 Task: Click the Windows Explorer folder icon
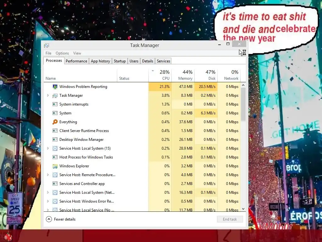click(x=55, y=166)
